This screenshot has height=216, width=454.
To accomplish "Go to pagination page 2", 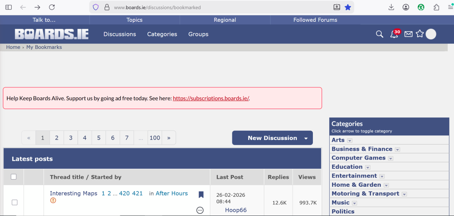I will 57,138.
